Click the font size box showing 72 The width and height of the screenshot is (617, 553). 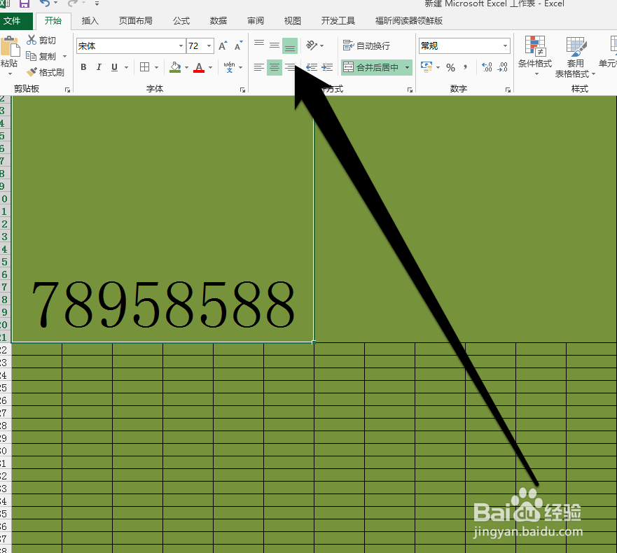(196, 46)
